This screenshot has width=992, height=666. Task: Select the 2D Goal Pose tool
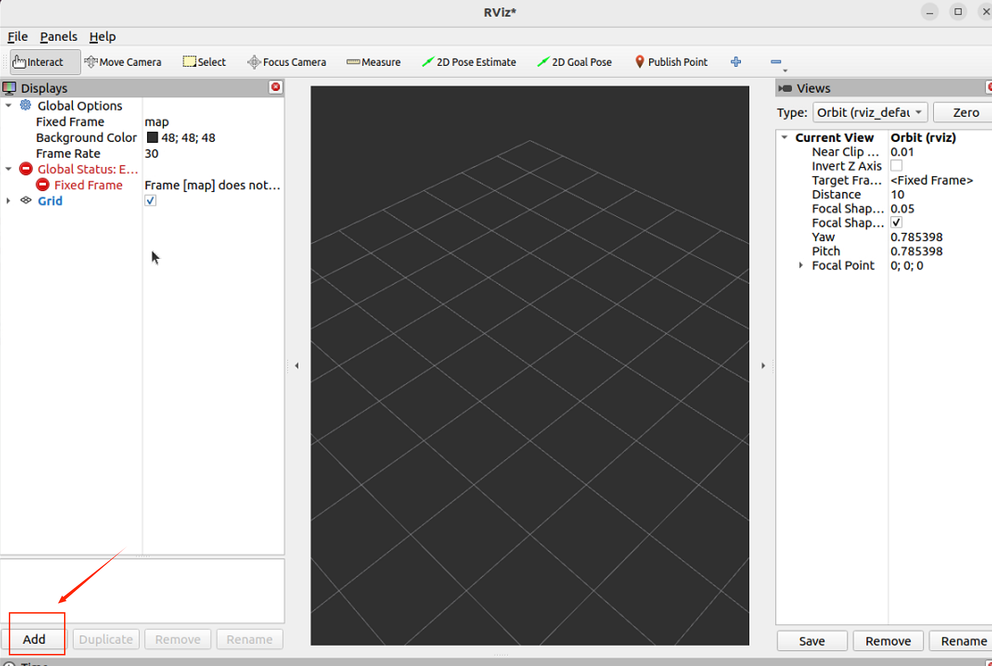(x=574, y=62)
